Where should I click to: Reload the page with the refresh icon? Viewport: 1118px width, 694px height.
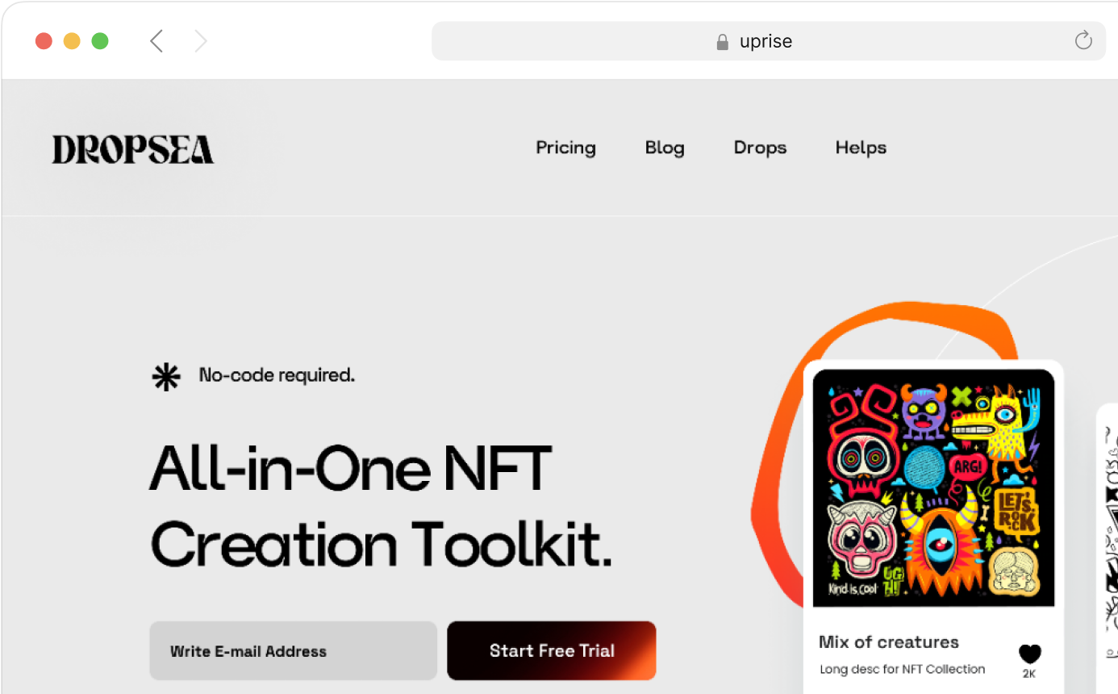click(x=1083, y=40)
